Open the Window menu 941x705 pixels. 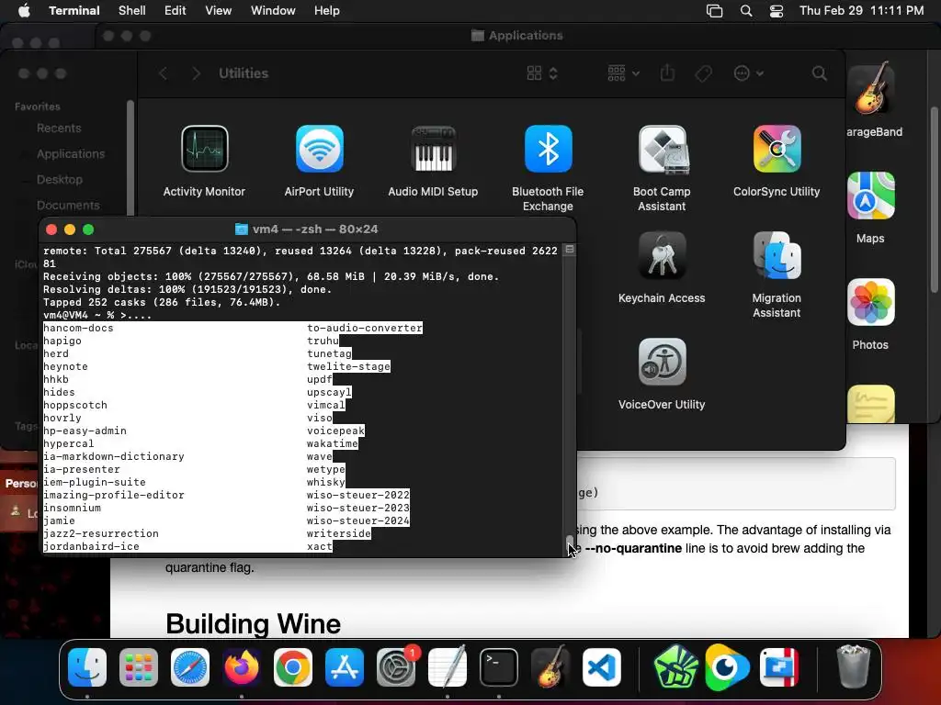[273, 11]
